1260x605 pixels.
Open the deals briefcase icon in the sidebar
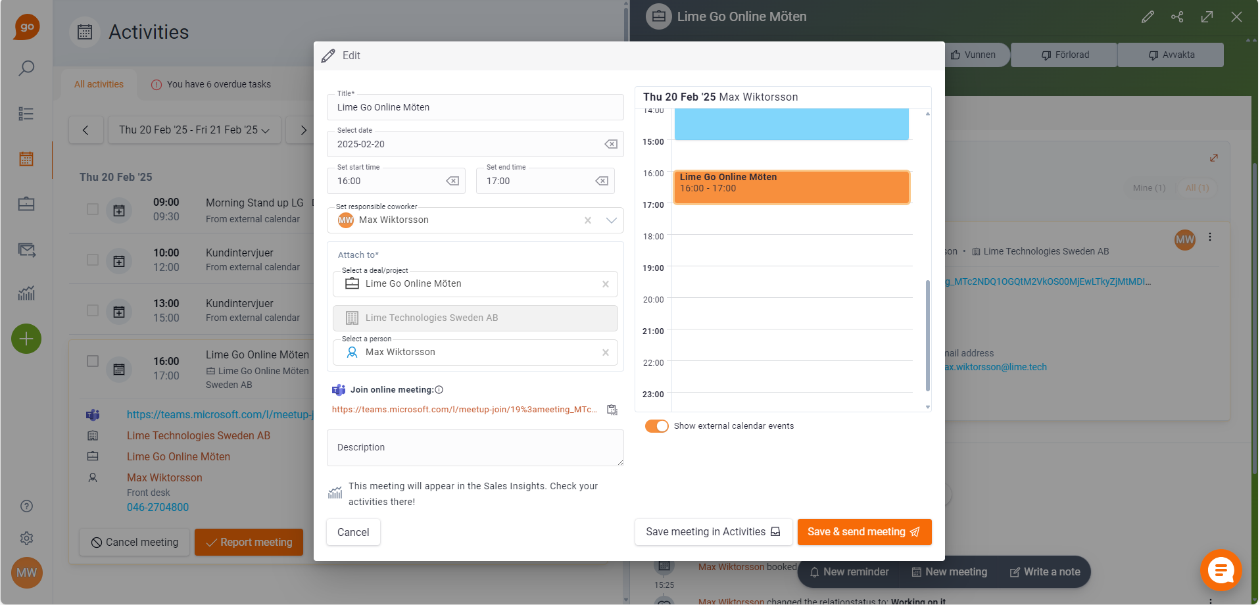26,204
